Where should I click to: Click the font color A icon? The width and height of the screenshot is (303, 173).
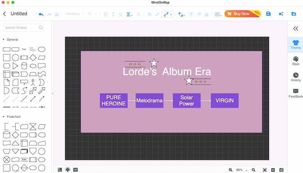pyautogui.click(x=139, y=14)
